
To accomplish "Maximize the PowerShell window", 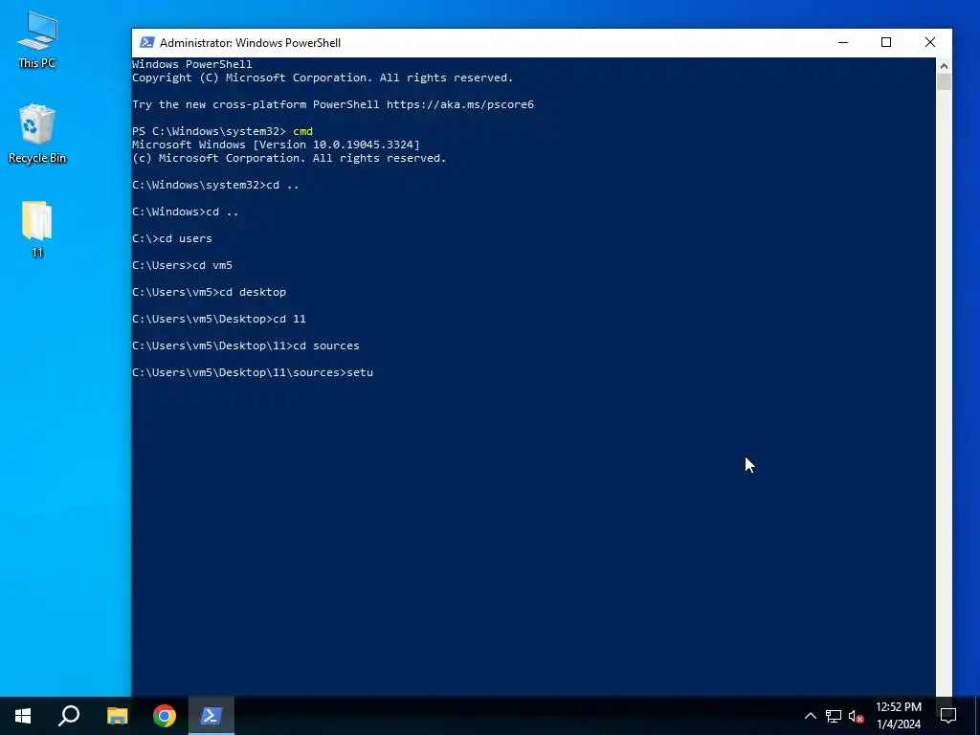I will (x=886, y=42).
